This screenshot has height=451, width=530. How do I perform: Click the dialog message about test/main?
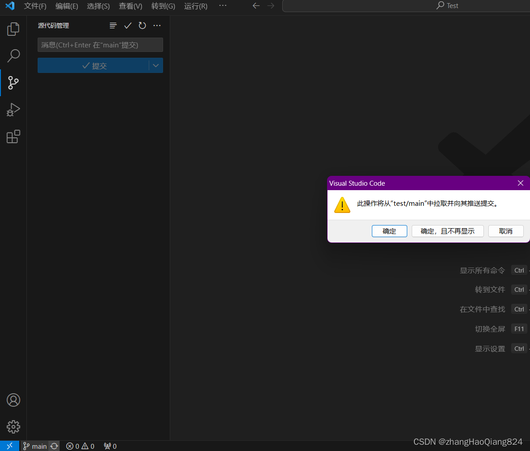428,204
